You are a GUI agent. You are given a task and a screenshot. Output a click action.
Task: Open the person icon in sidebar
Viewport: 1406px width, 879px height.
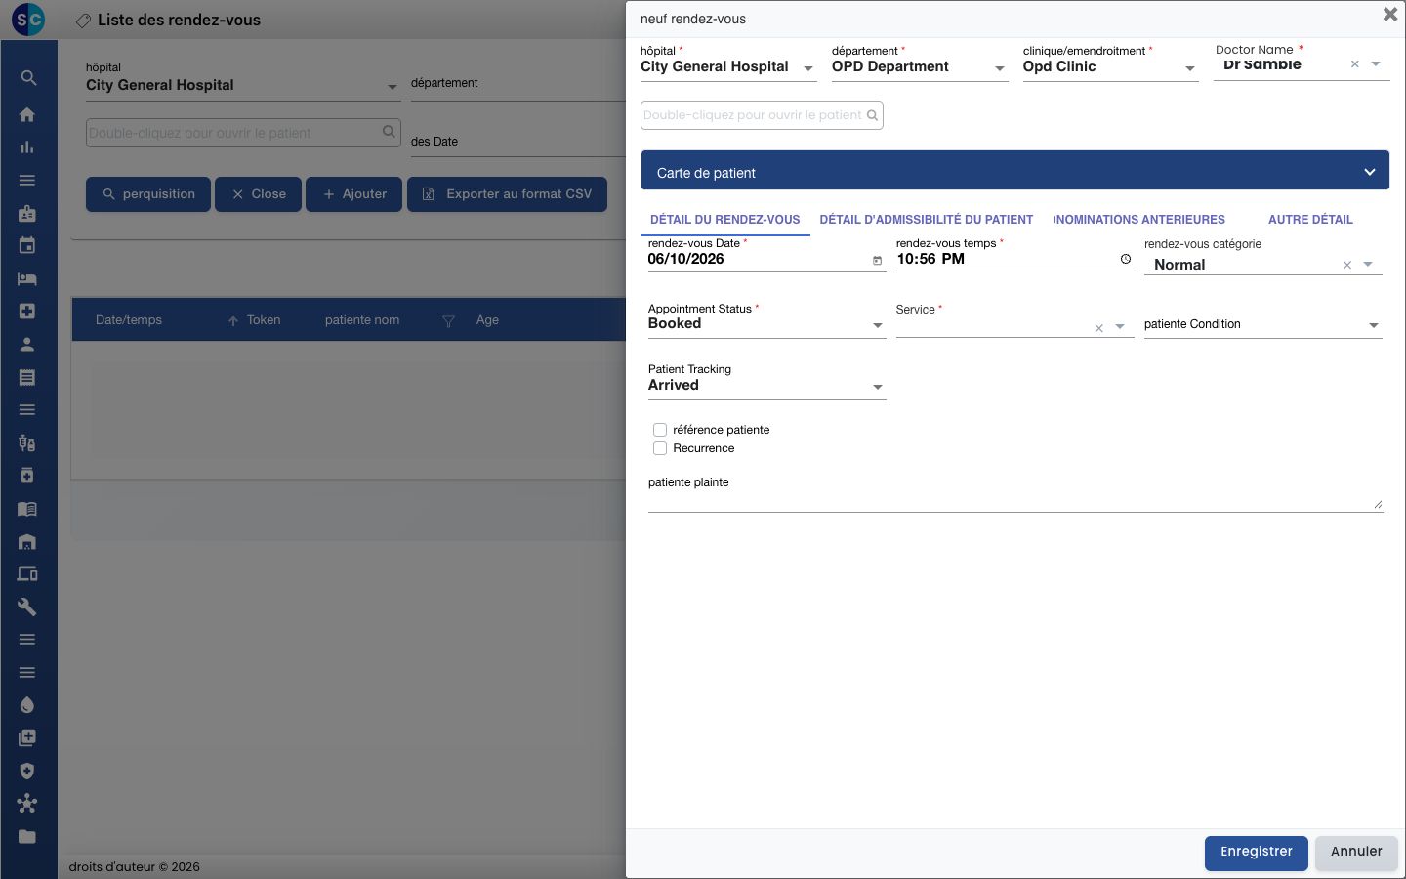tap(27, 344)
